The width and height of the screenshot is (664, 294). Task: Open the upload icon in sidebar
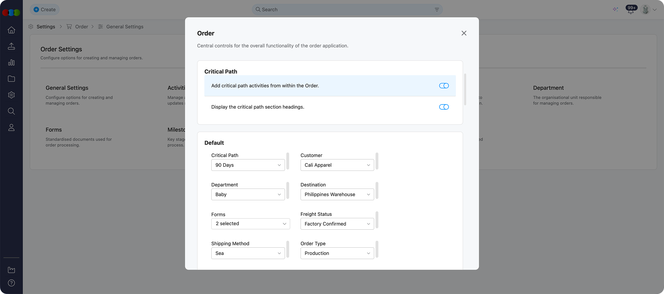pos(11,46)
